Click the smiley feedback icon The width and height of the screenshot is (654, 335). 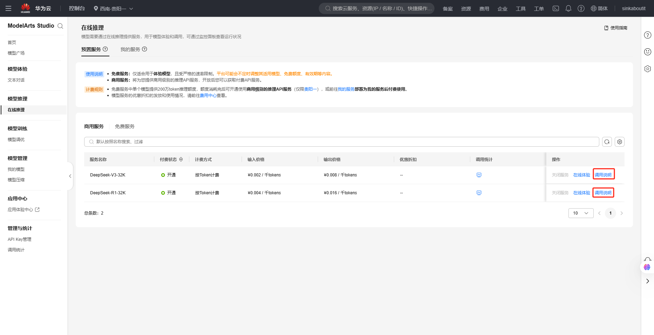tap(648, 52)
